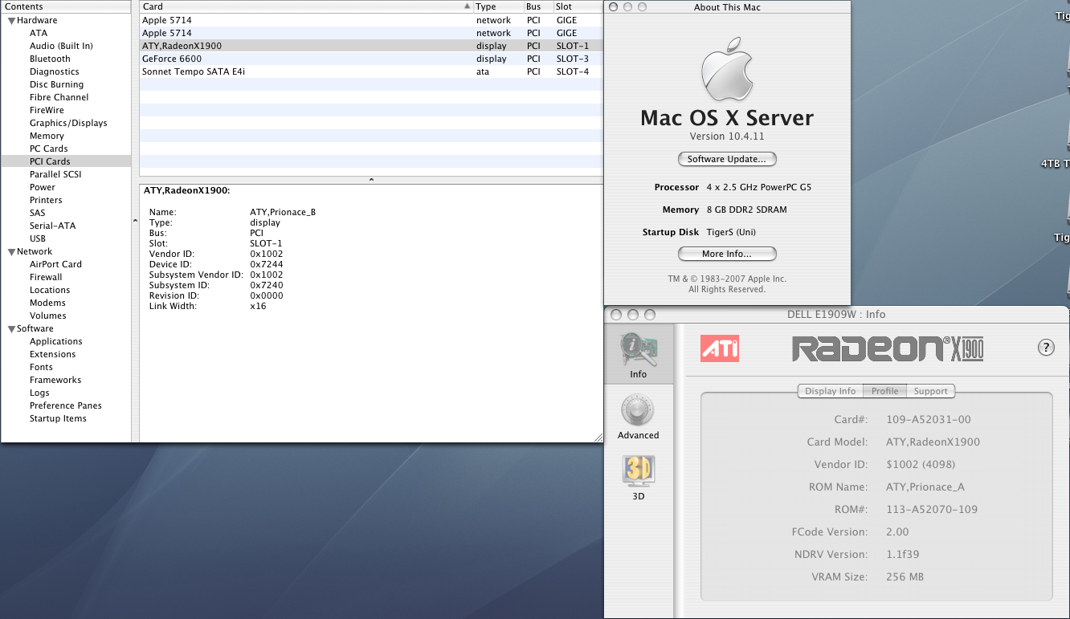Select SAS in the Hardware list
The width and height of the screenshot is (1070, 619).
(x=38, y=213)
